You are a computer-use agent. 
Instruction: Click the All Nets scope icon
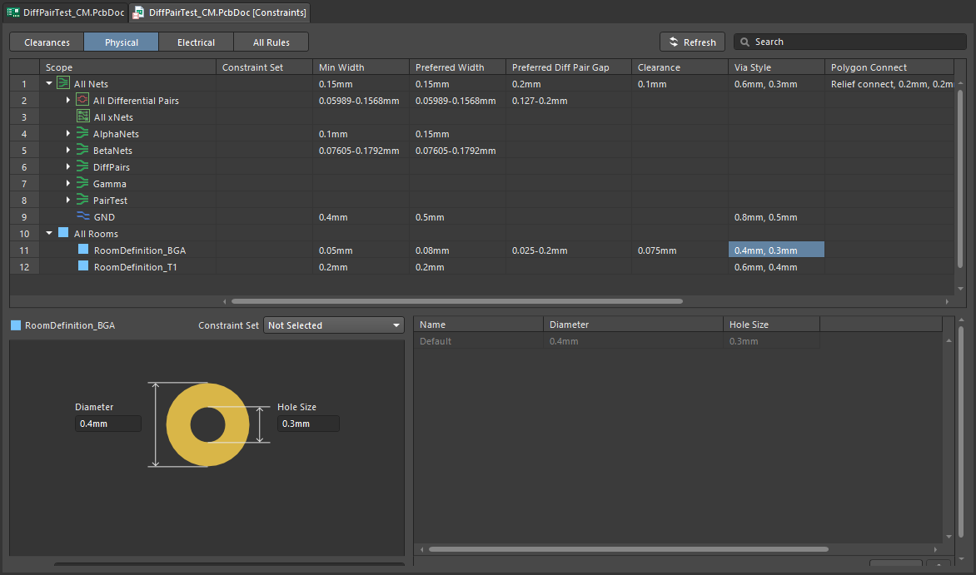click(62, 83)
